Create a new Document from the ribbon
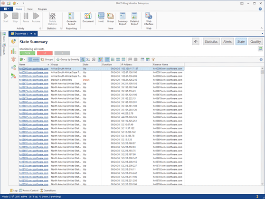 point(88,18)
